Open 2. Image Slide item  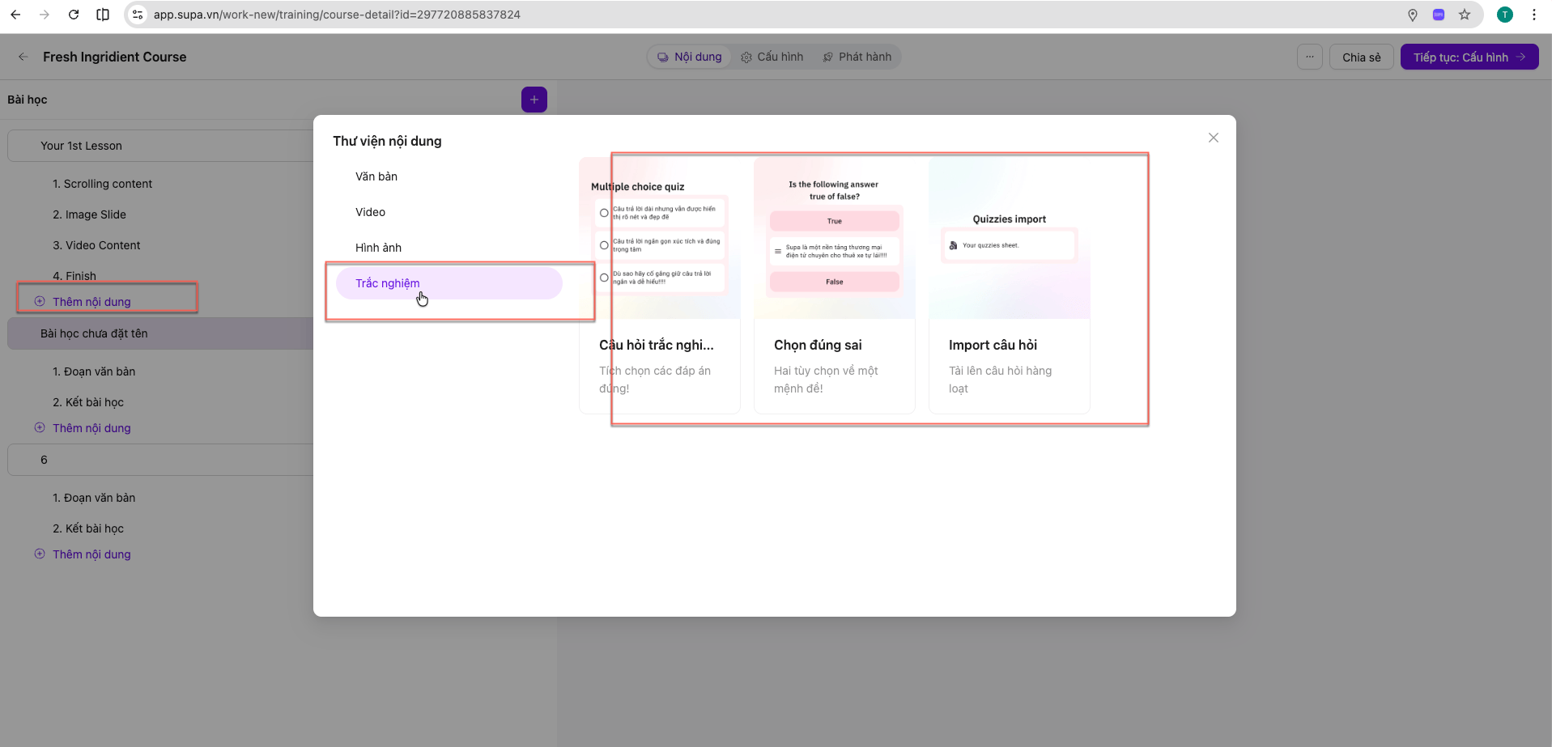point(89,214)
